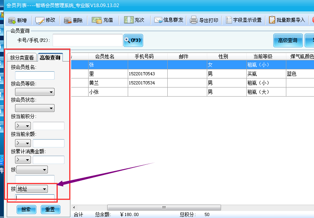Viewport: 314px width, 218px height.
Task: Open the 充值 (Recharge) toolbar icon
Action: 97,20
